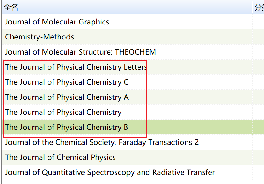
Task: Click 分类 cell in Journal of Molecular Graphics row
Action: pos(259,22)
